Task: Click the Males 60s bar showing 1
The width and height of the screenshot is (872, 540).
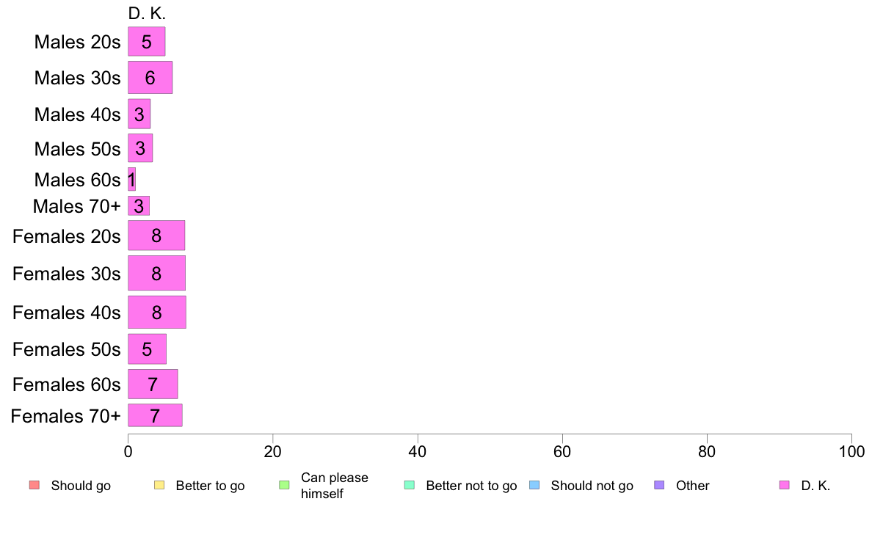Action: 132,179
